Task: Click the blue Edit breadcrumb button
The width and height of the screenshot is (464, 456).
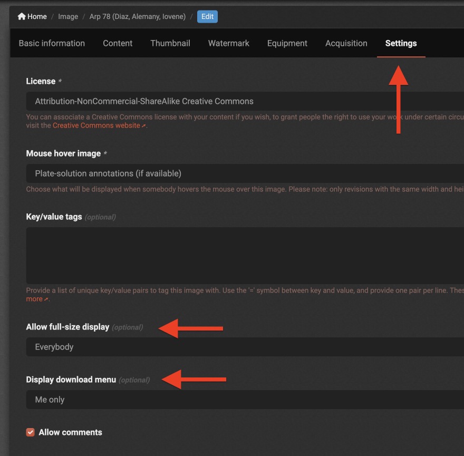Action: [207, 16]
